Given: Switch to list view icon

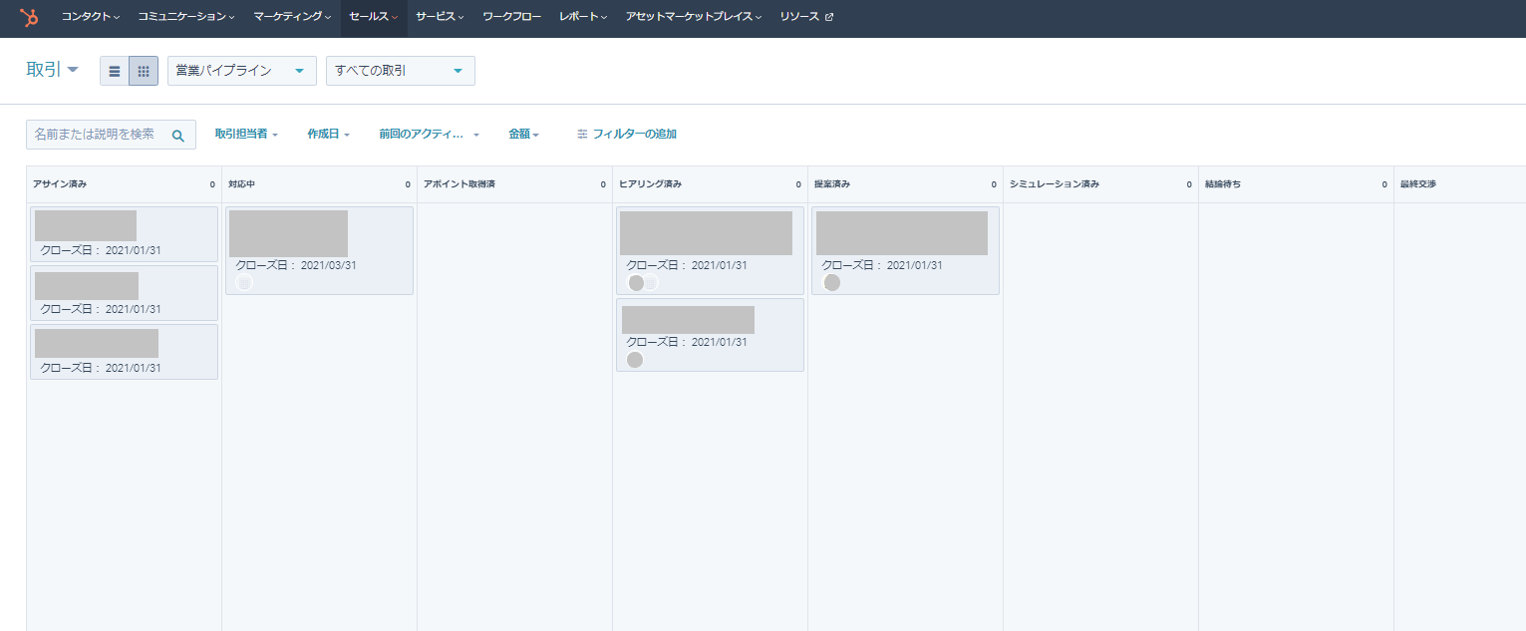Looking at the screenshot, I should tap(115, 71).
